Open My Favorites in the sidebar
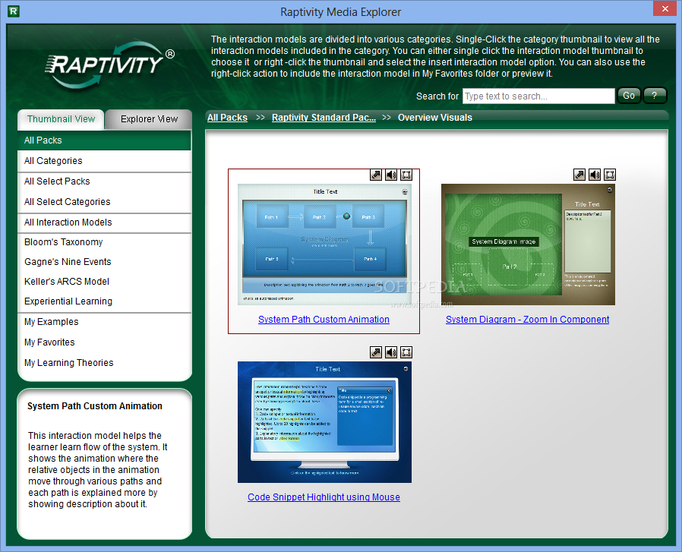 coord(104,342)
